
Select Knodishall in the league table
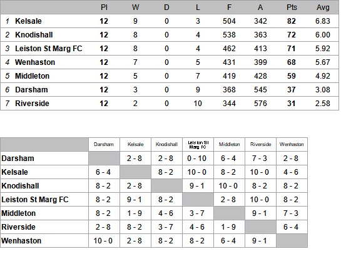[34, 35]
